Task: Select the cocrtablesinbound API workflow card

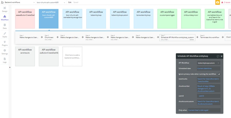Action: click(215, 19)
